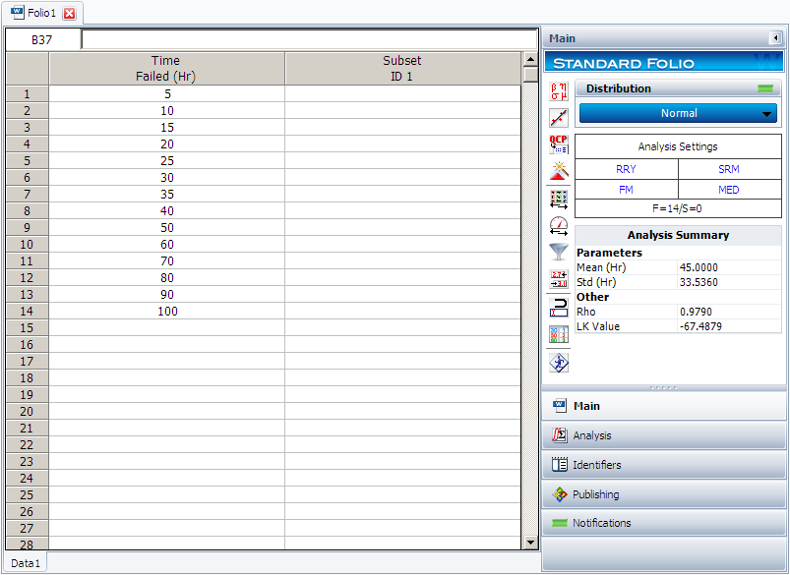This screenshot has height=575, width=790.
Task: Toggle the SRM setting
Action: point(729,169)
